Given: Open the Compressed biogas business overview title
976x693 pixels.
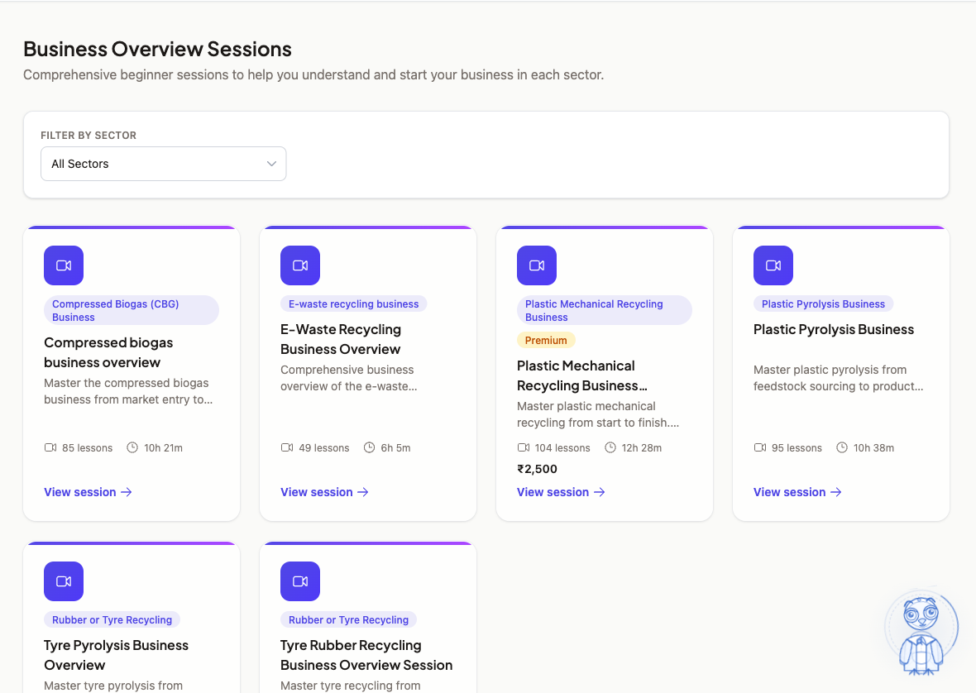Looking at the screenshot, I should coord(108,353).
